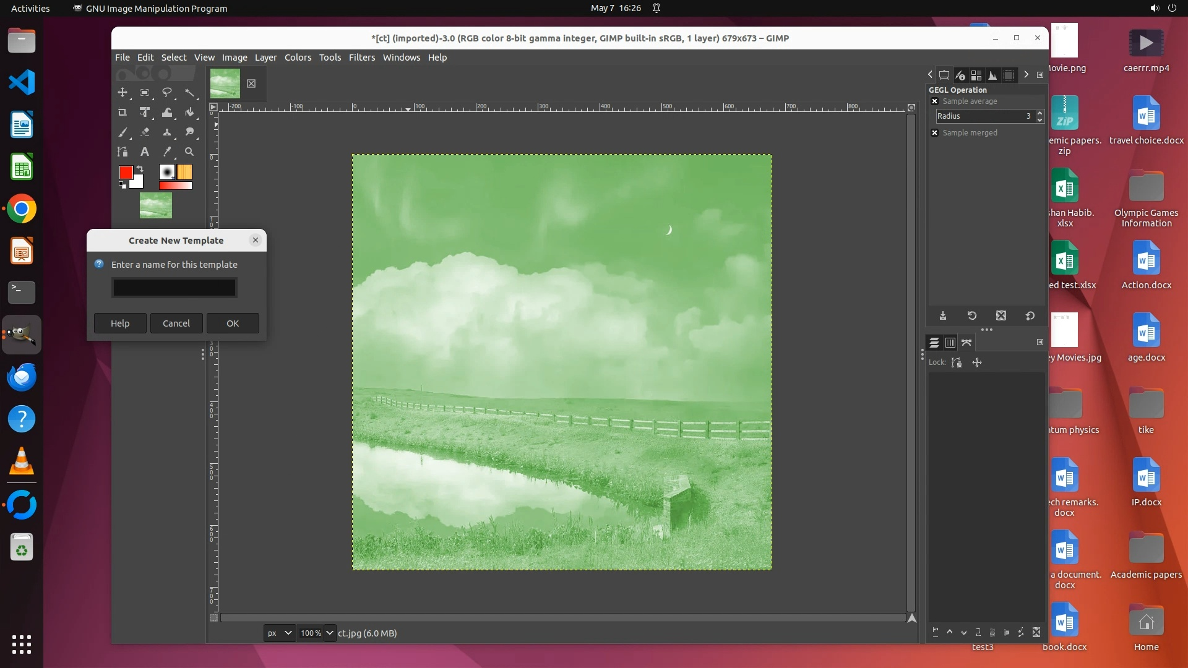Select the Clone stamp tool
Viewport: 1188px width, 668px height.
coord(167,132)
